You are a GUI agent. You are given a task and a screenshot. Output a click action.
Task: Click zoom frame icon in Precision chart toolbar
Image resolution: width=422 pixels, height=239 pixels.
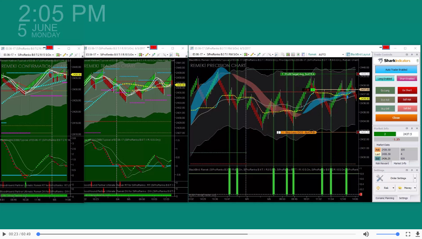[276, 54]
